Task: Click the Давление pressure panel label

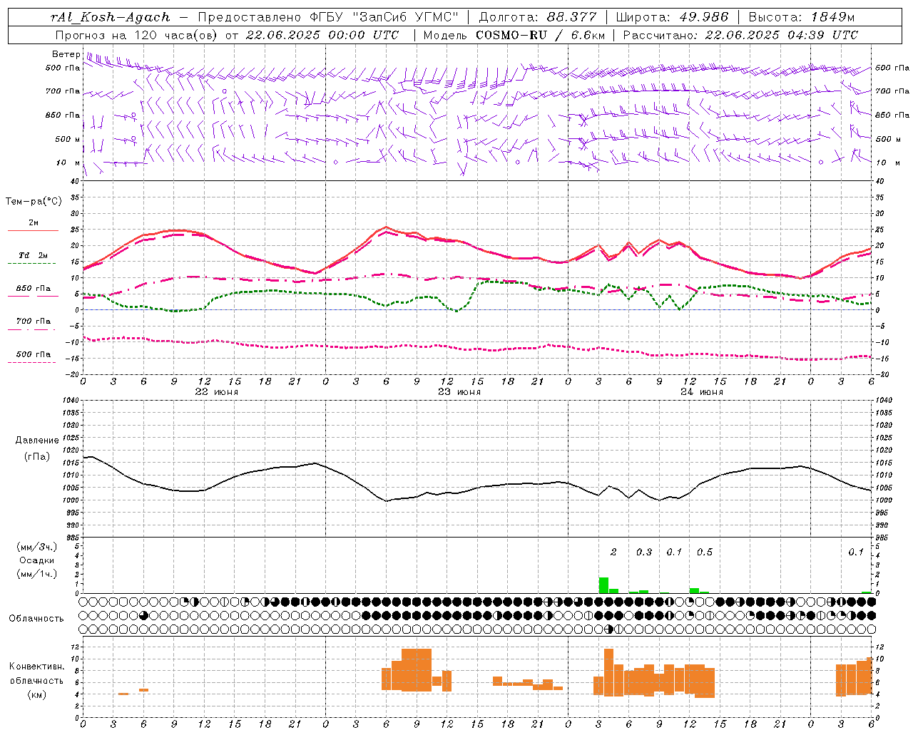Action: pos(36,441)
